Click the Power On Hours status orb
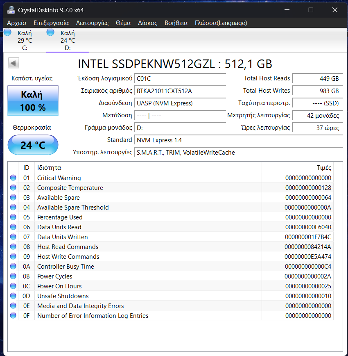348x356 pixels. coord(13,286)
